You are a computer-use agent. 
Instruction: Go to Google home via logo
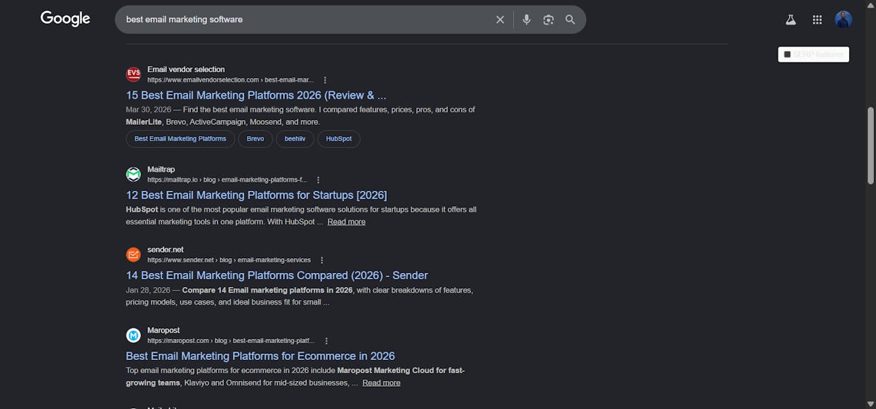coord(65,19)
